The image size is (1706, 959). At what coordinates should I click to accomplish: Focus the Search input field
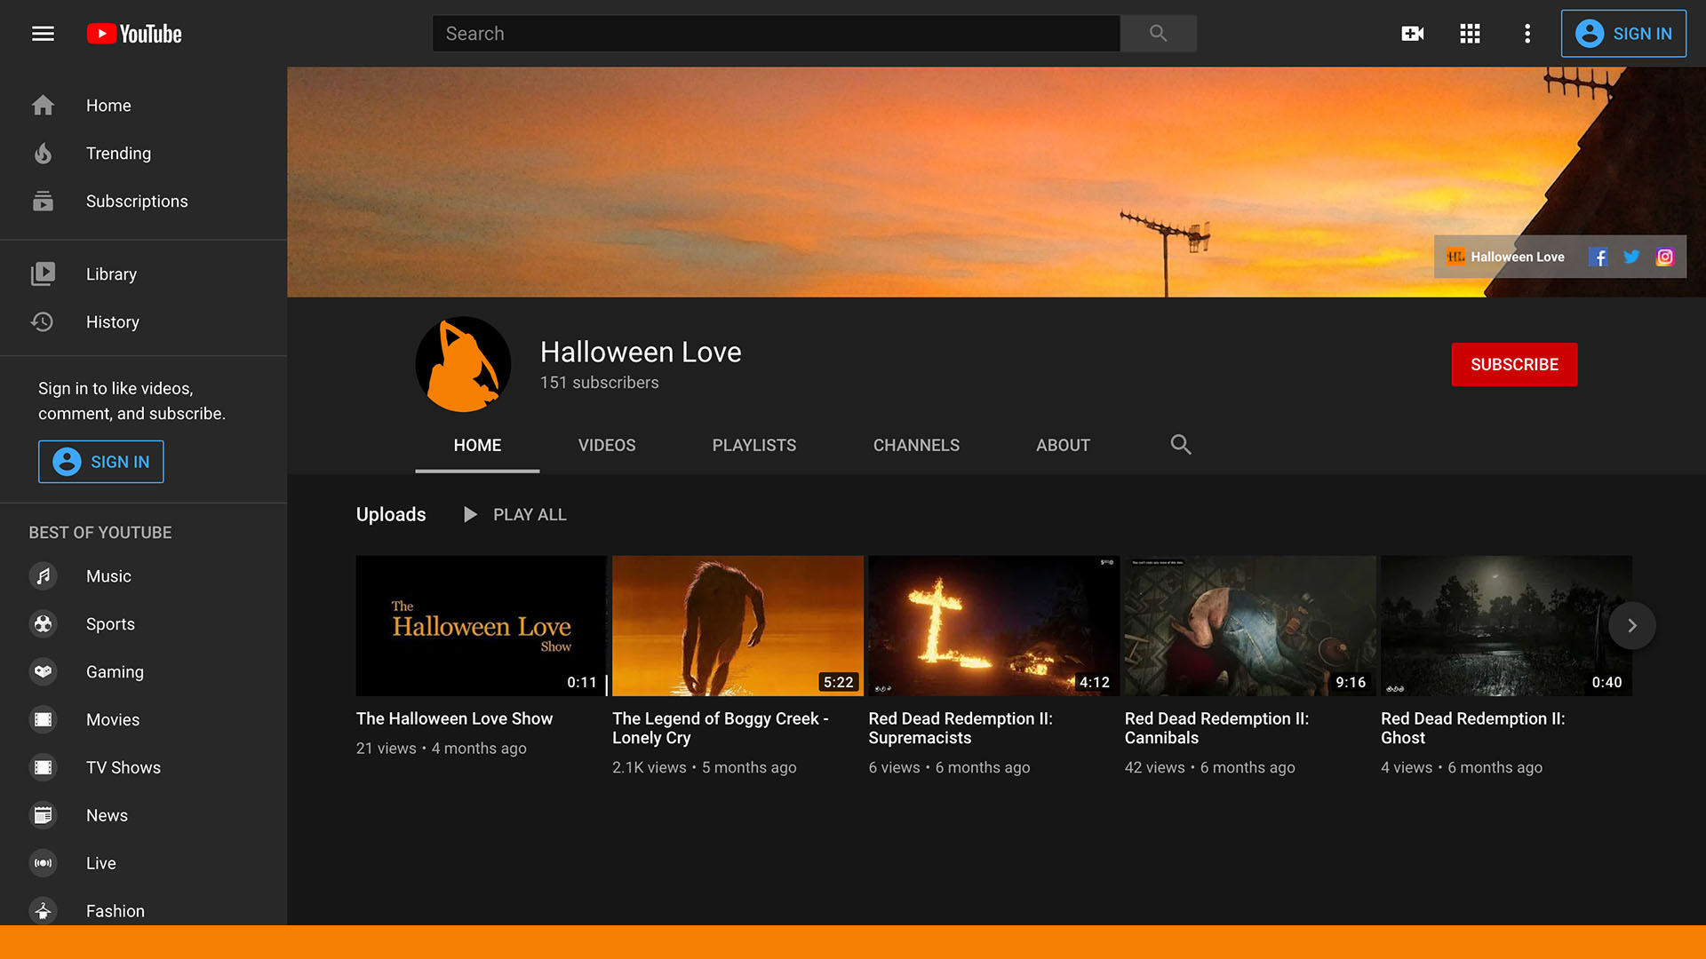point(776,34)
